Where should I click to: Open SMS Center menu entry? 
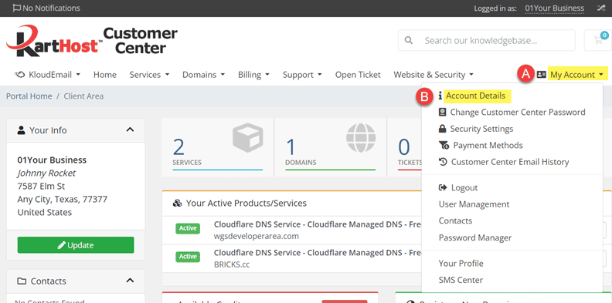pyautogui.click(x=461, y=280)
